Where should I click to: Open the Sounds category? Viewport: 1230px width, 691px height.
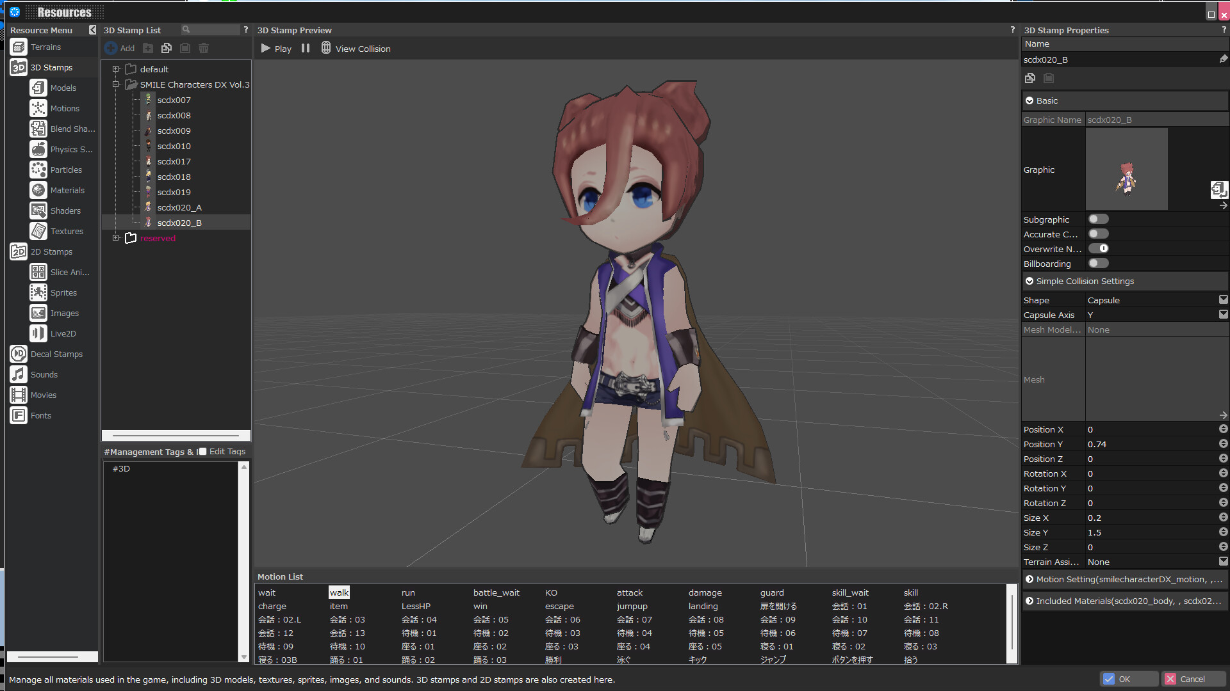34,375
